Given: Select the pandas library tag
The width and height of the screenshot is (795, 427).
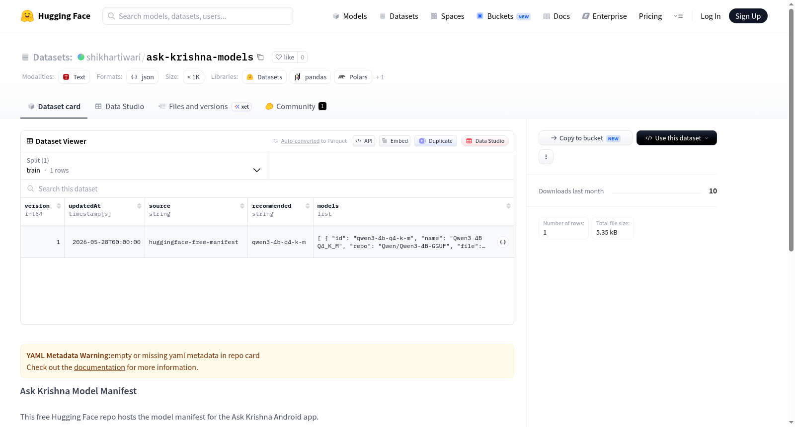Looking at the screenshot, I should point(311,77).
